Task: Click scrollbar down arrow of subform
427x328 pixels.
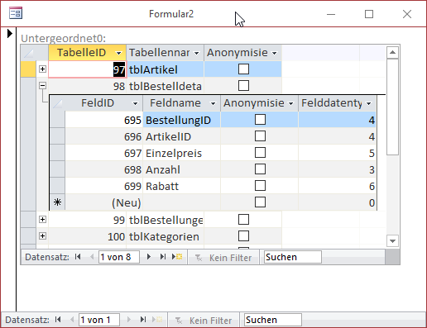Action: tap(392, 241)
